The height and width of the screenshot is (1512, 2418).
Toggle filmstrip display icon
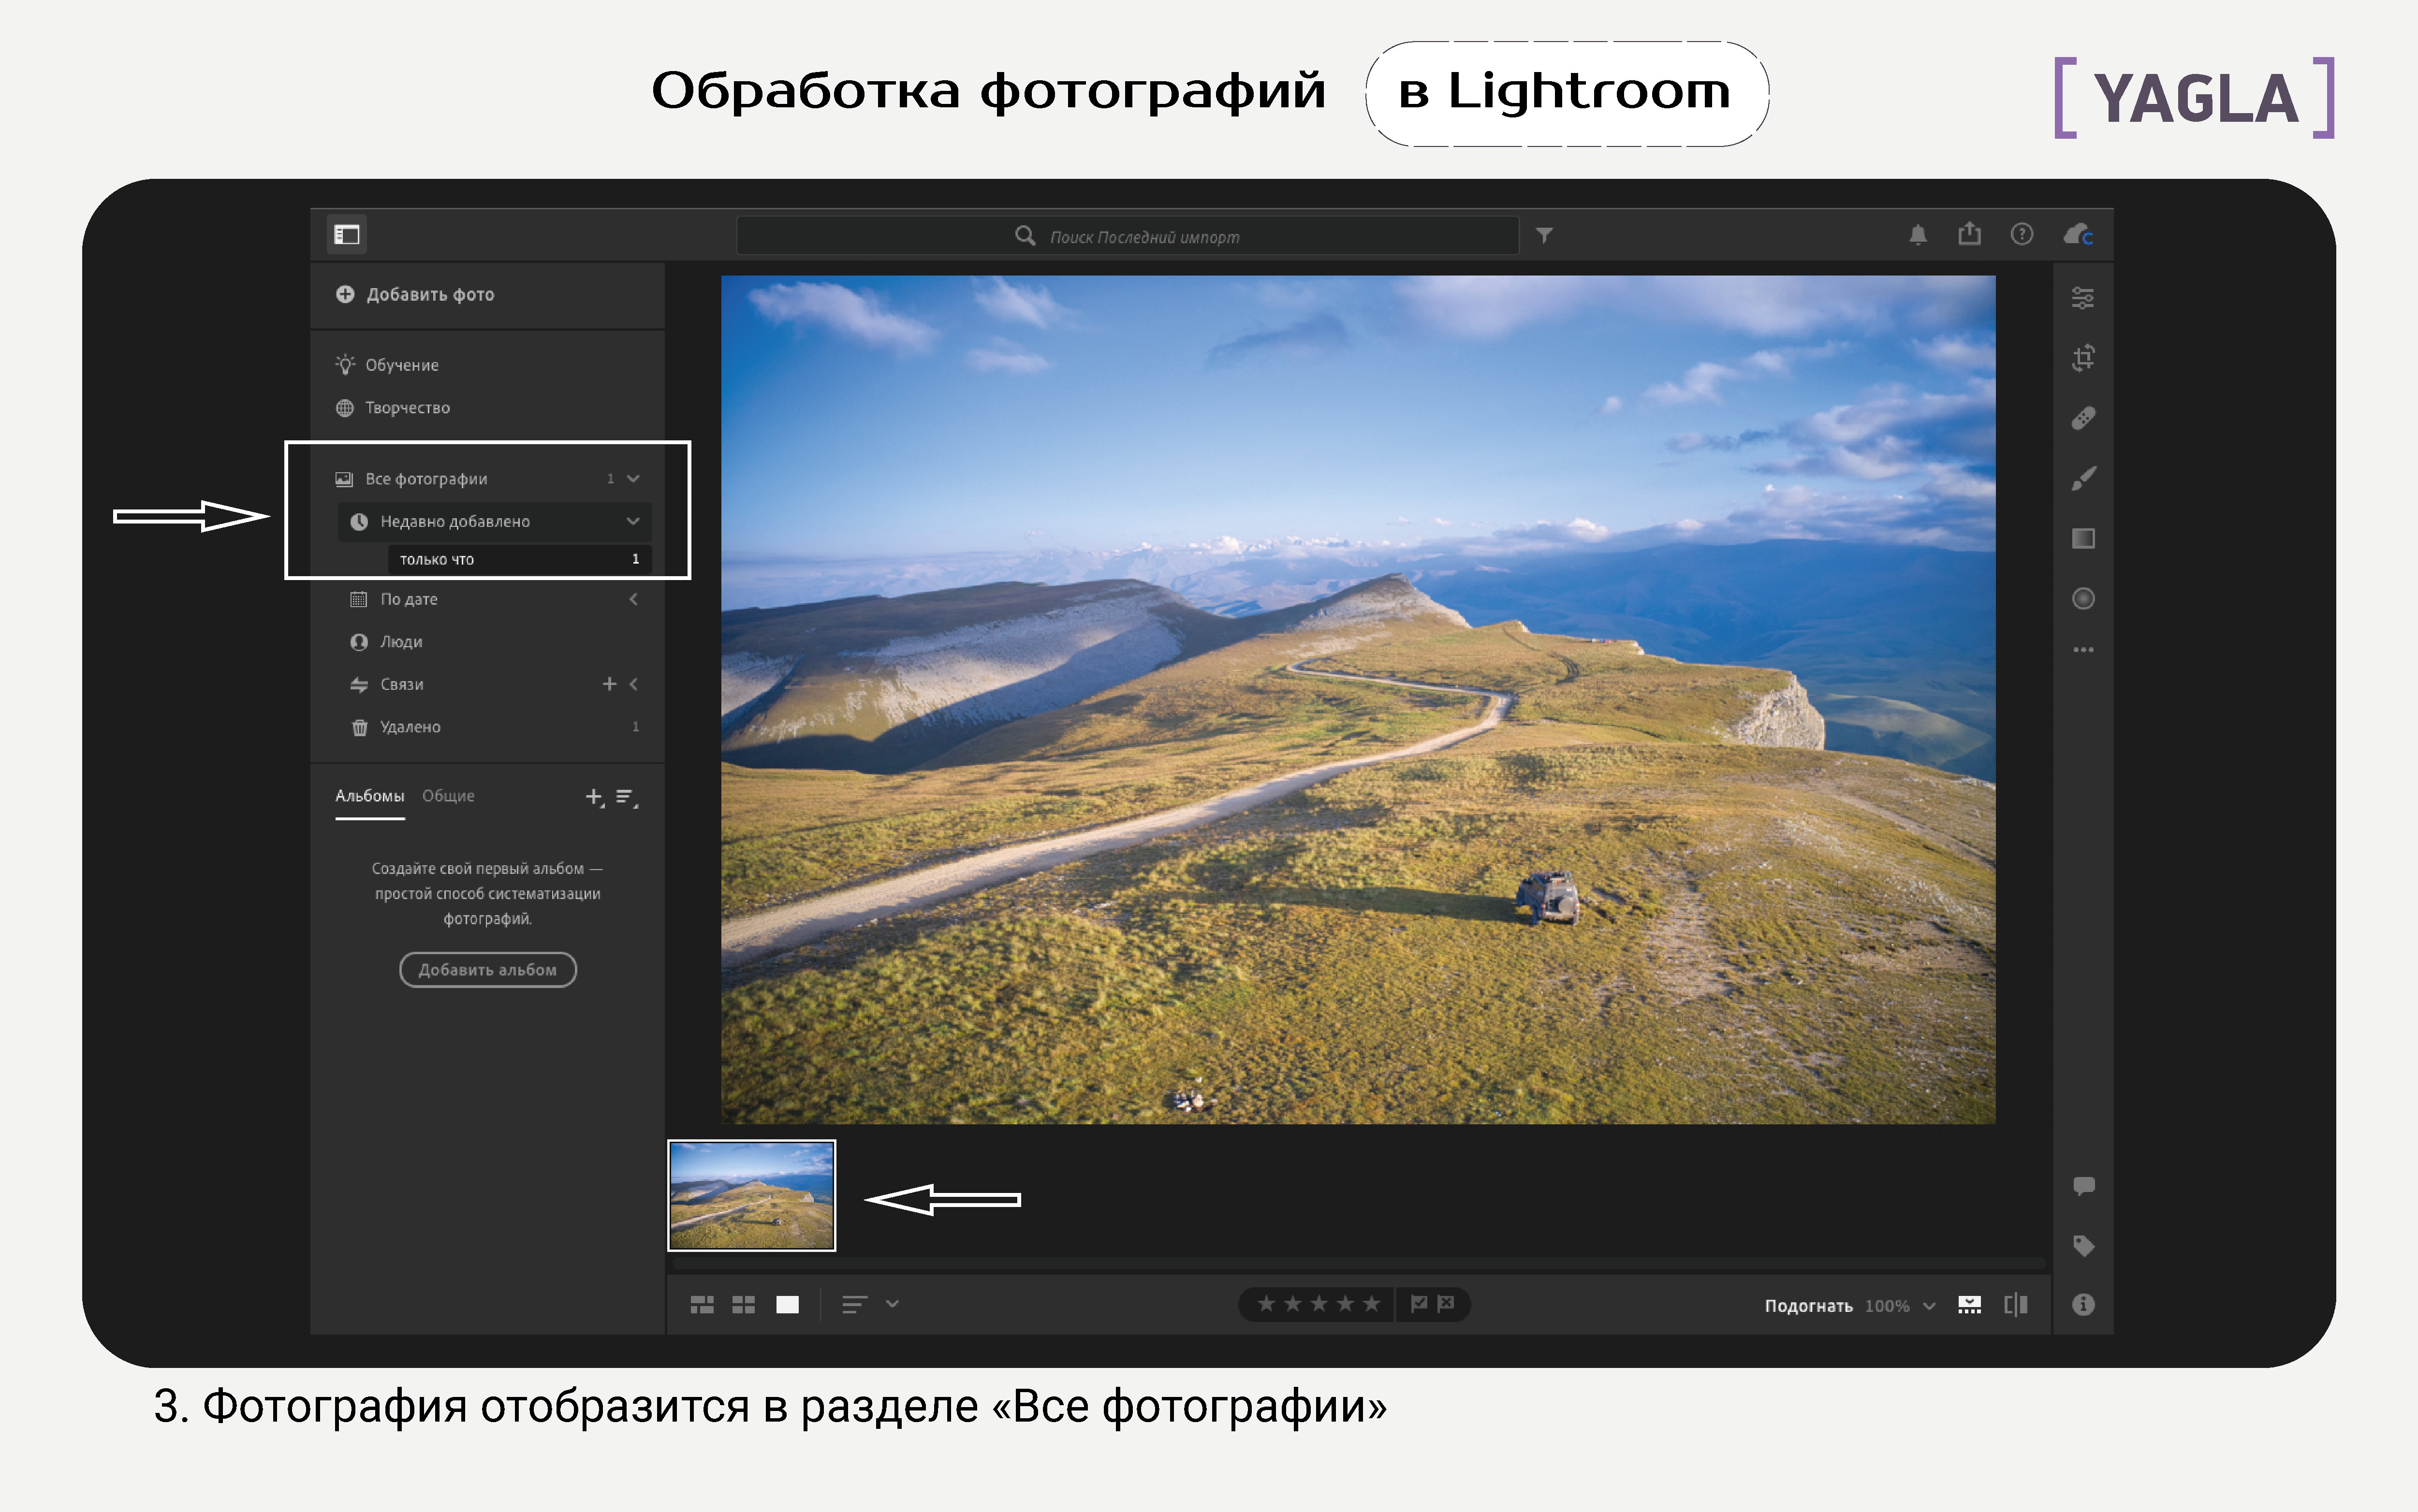click(x=1969, y=1304)
